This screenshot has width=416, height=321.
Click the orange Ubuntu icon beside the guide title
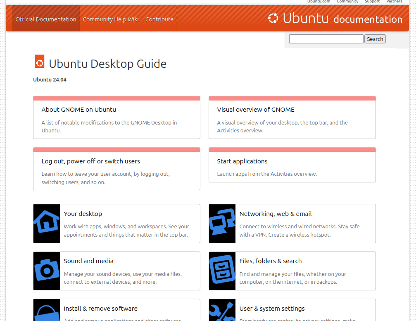click(40, 62)
